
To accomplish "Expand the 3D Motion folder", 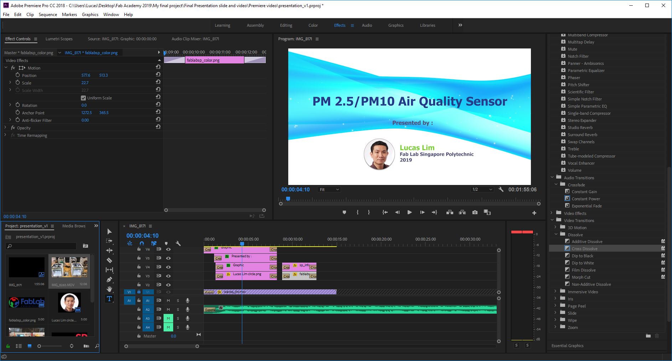I will (555, 227).
